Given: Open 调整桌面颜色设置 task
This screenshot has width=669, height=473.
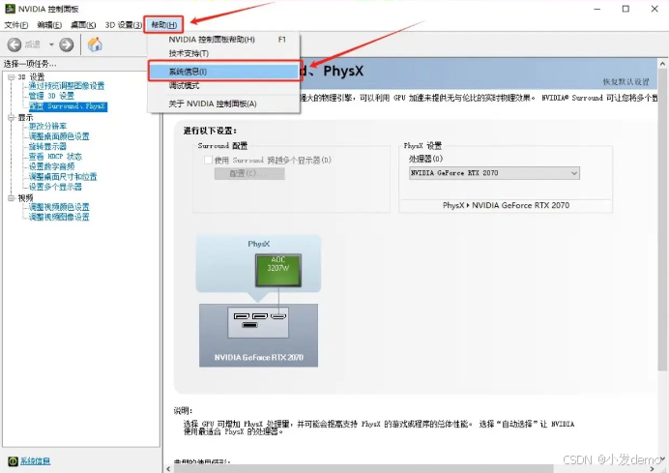Looking at the screenshot, I should coord(59,136).
